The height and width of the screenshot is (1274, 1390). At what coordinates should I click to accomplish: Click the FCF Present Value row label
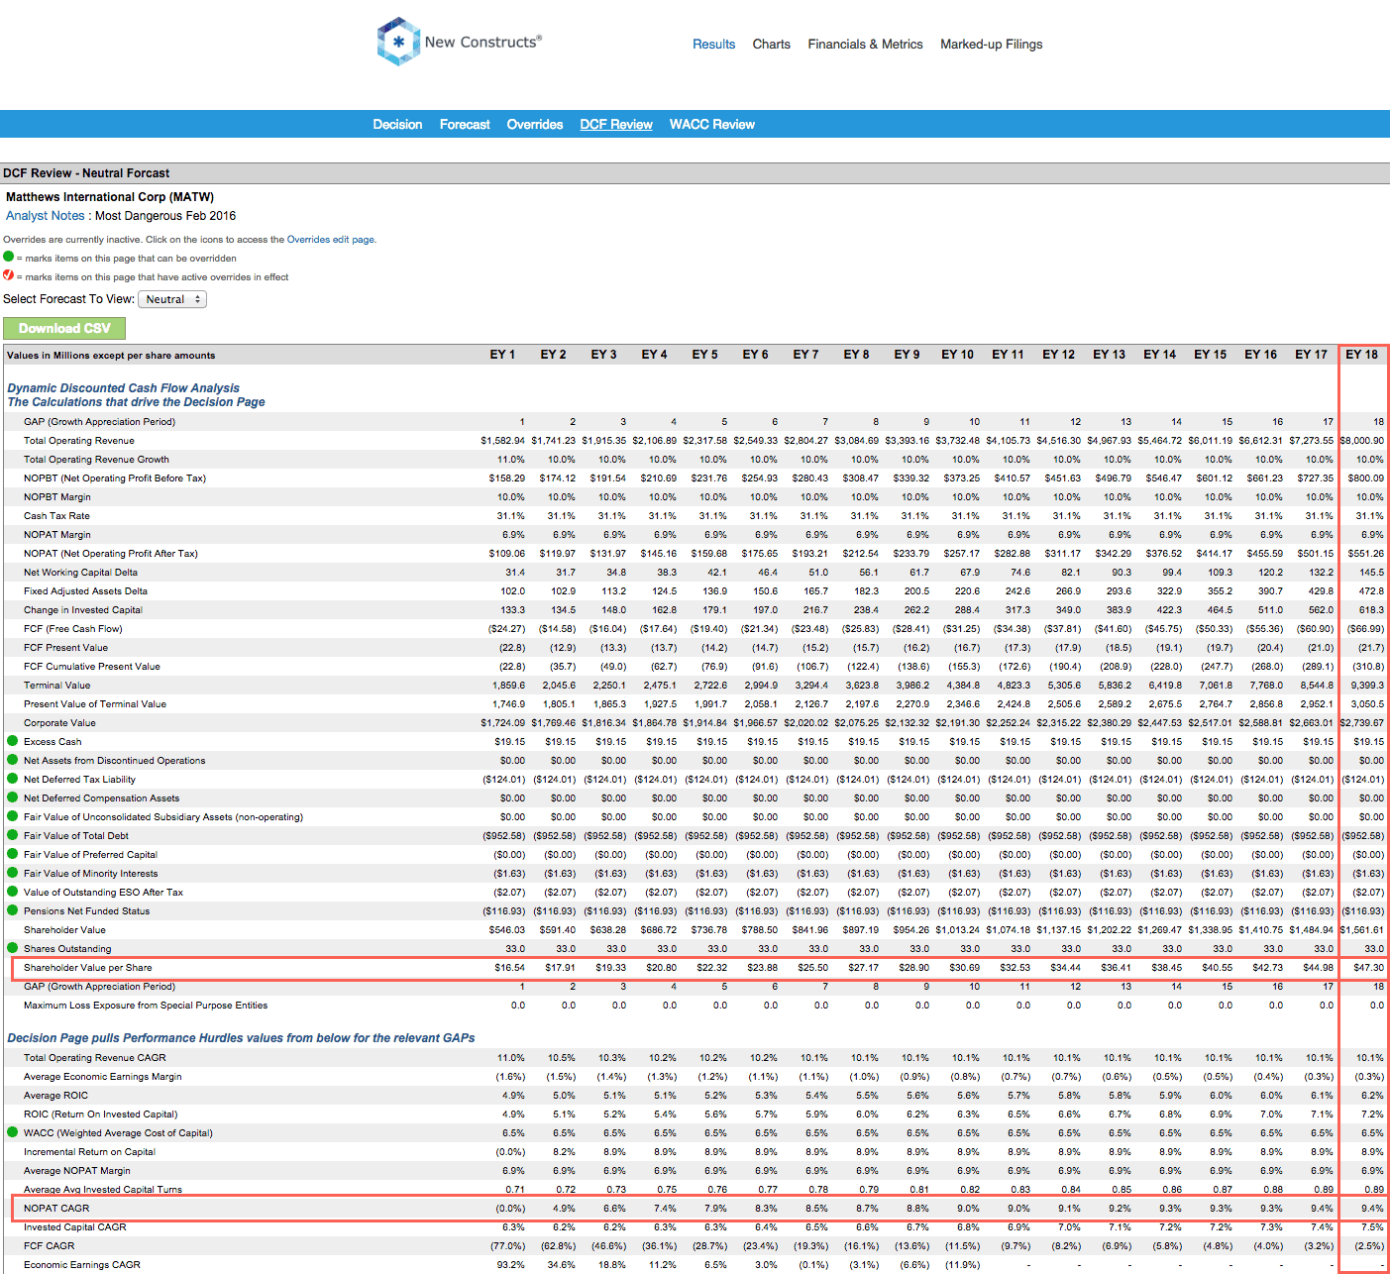(65, 648)
